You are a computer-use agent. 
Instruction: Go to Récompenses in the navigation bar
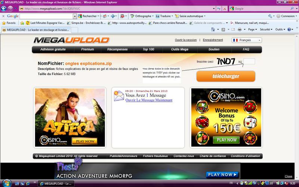point(117,49)
